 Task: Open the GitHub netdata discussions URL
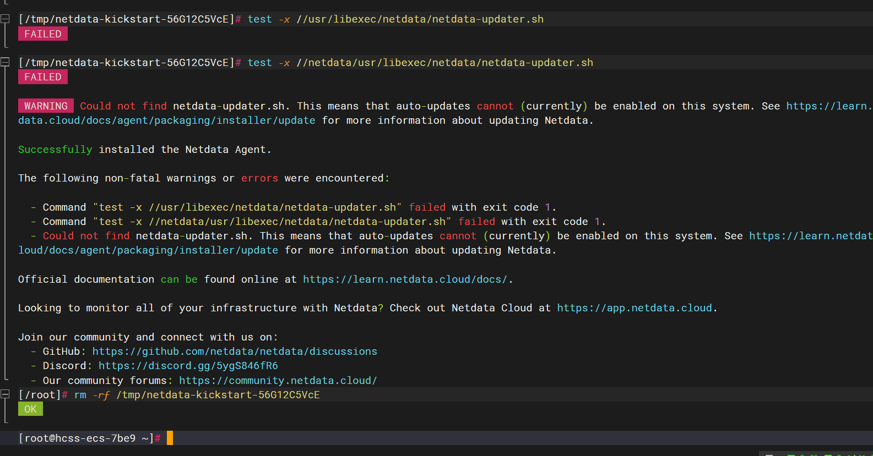(235, 351)
